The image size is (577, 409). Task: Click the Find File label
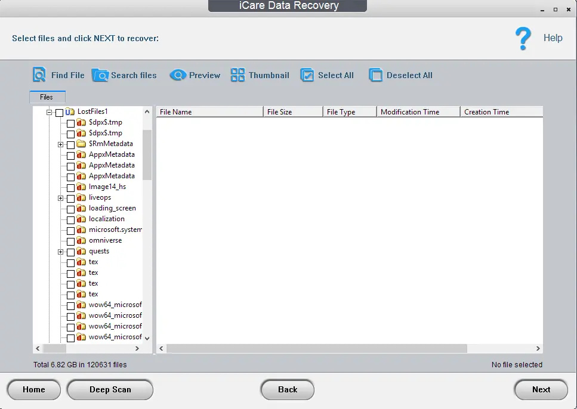[67, 75]
